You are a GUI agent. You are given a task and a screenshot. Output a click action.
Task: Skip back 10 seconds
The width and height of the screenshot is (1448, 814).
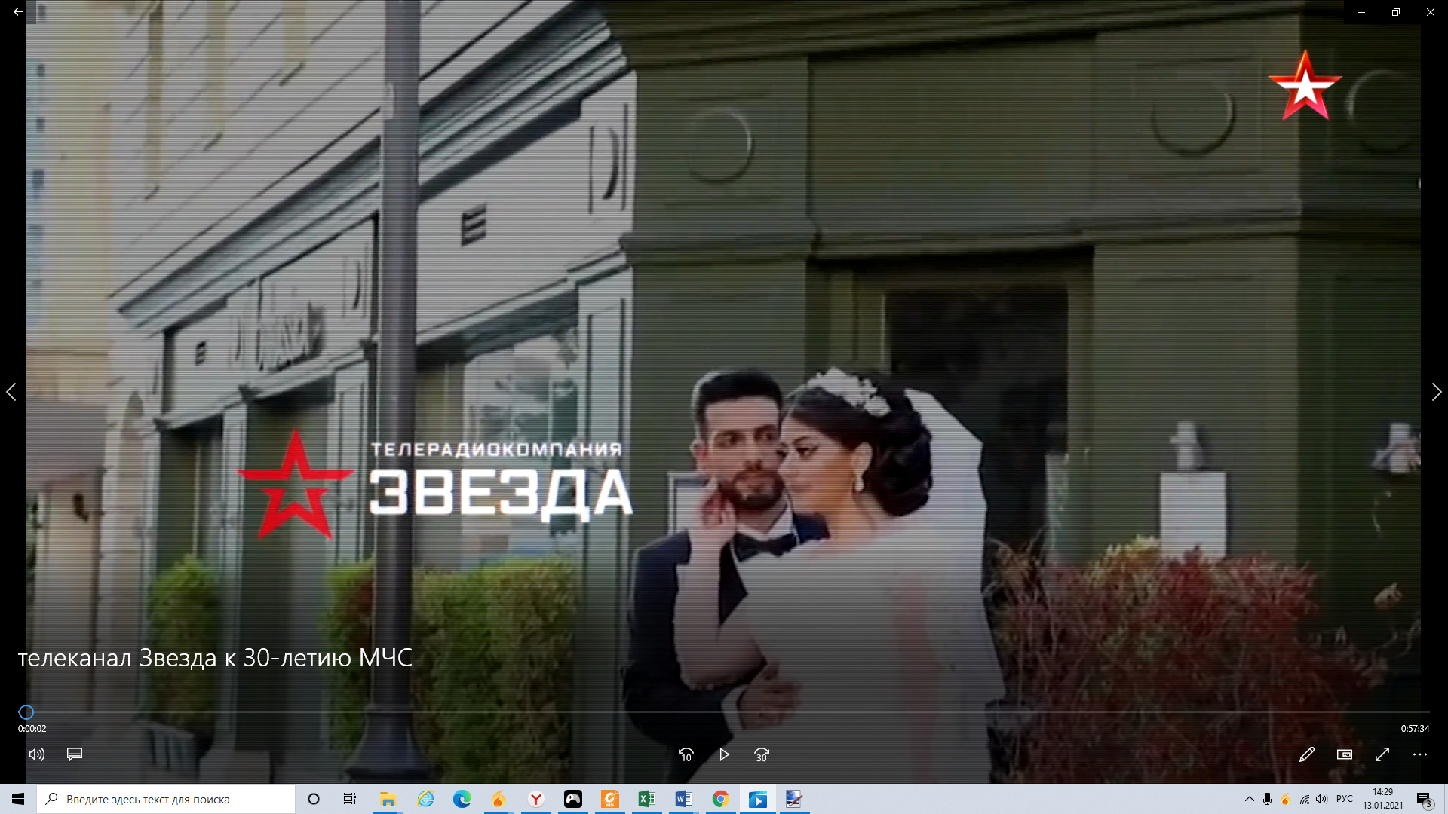pyautogui.click(x=686, y=754)
